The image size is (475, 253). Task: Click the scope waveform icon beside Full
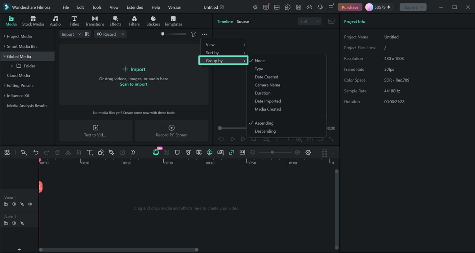[331, 22]
